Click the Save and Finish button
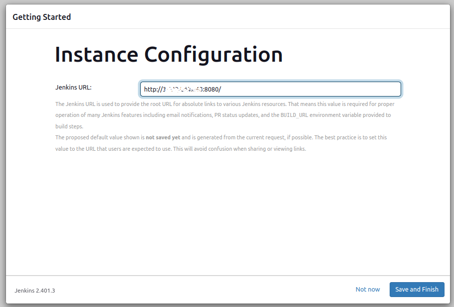Image resolution: width=454 pixels, height=307 pixels. 417,289
